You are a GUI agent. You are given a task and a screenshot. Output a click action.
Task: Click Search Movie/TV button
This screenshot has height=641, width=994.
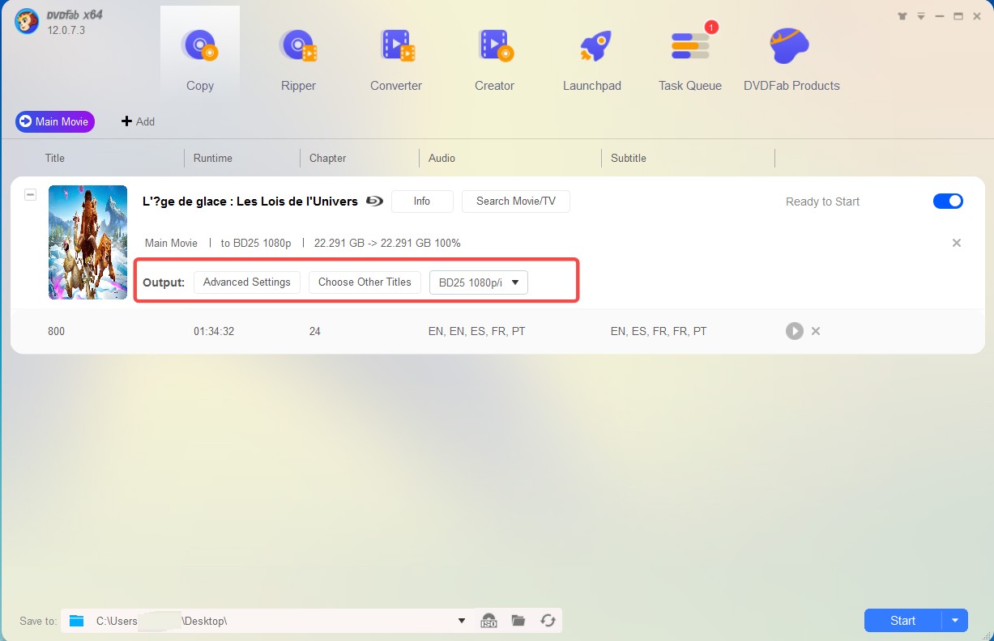pos(516,202)
